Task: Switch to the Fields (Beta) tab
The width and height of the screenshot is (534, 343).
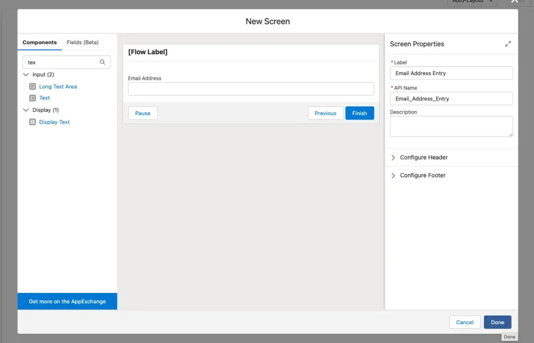Action: 83,42
